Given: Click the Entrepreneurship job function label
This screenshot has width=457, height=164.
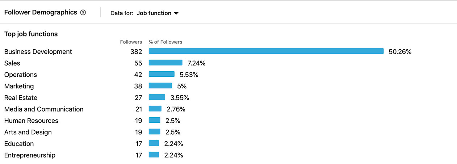Looking at the screenshot, I should (30, 155).
